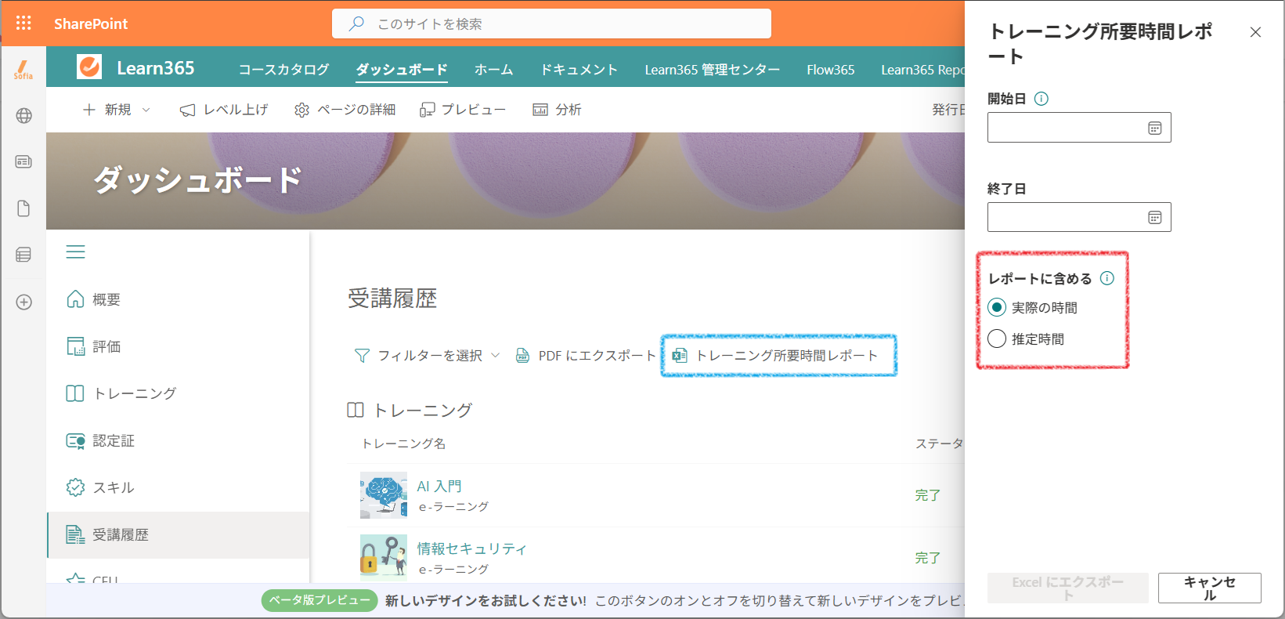Open ページの詳細 toolbar command
The image size is (1285, 619).
pyautogui.click(x=345, y=110)
